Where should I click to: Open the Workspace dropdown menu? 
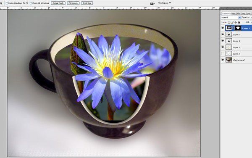coord(164,3)
